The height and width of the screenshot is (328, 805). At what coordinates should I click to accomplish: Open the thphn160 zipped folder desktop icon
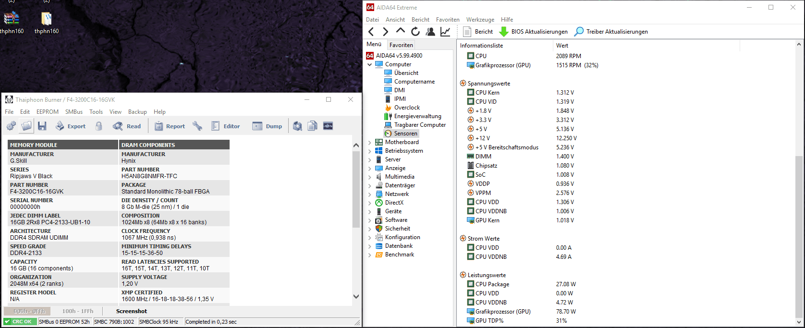(x=47, y=23)
